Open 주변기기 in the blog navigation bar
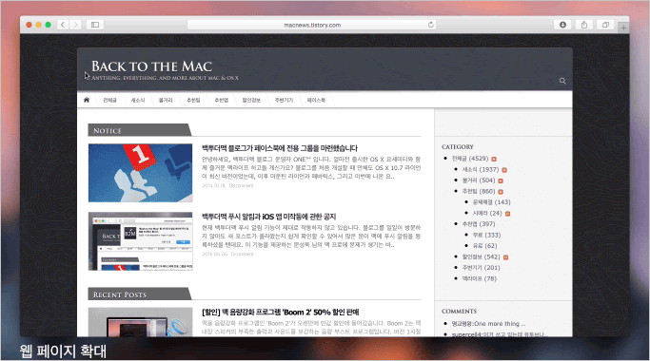The height and width of the screenshot is (361, 650). point(284,100)
